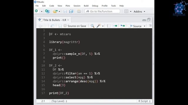Click the compile report notebook icon
The width and height of the screenshot is (188, 105).
click(109, 26)
